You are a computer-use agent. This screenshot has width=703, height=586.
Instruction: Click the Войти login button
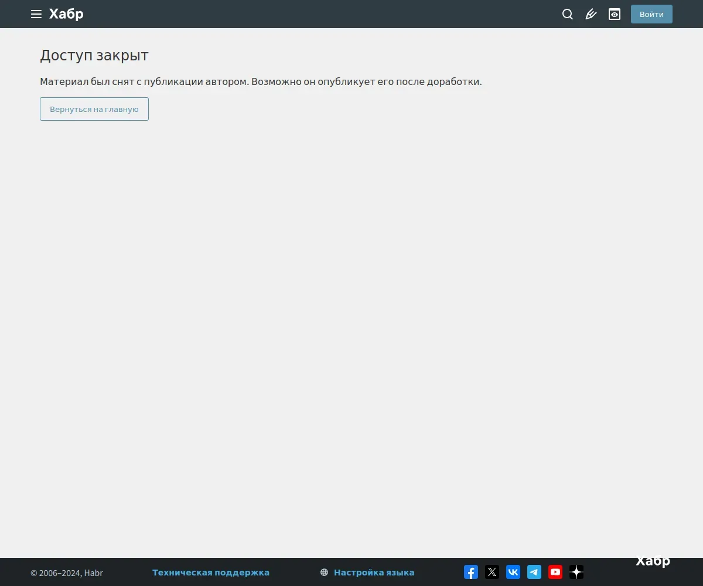pos(651,14)
